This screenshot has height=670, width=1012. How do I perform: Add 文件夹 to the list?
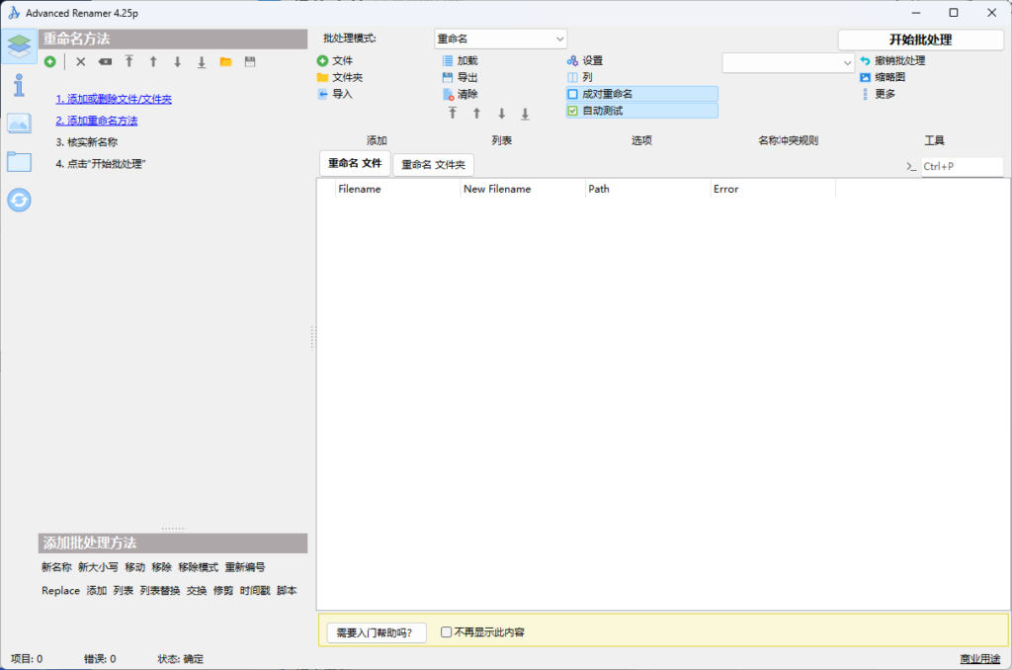pyautogui.click(x=340, y=77)
